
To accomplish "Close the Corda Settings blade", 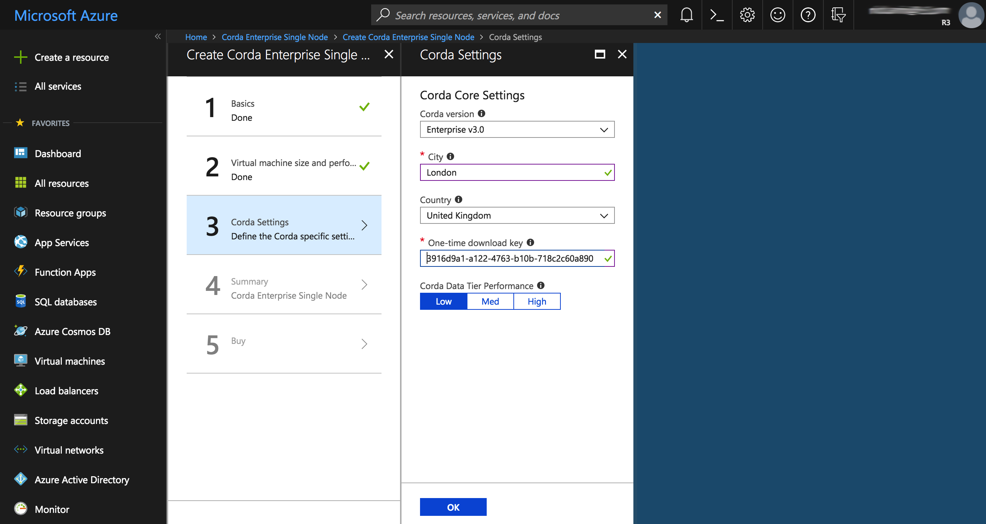I will (622, 54).
